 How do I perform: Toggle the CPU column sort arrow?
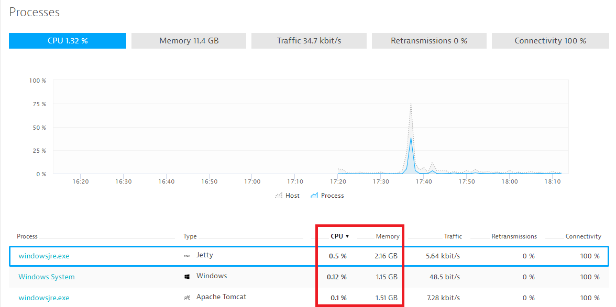(x=347, y=236)
